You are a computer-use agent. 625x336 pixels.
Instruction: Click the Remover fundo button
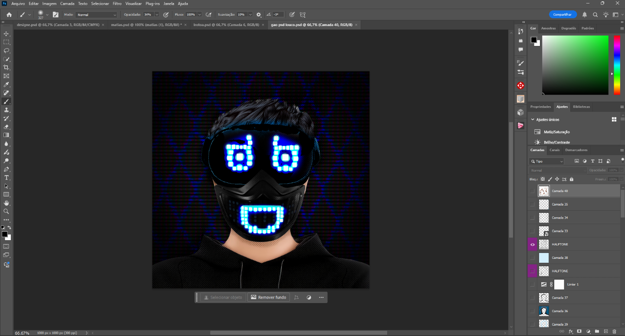(x=268, y=297)
